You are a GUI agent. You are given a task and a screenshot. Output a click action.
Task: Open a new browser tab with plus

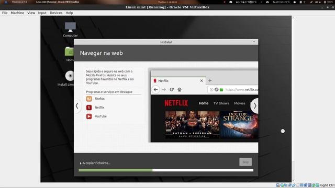[x=210, y=80]
